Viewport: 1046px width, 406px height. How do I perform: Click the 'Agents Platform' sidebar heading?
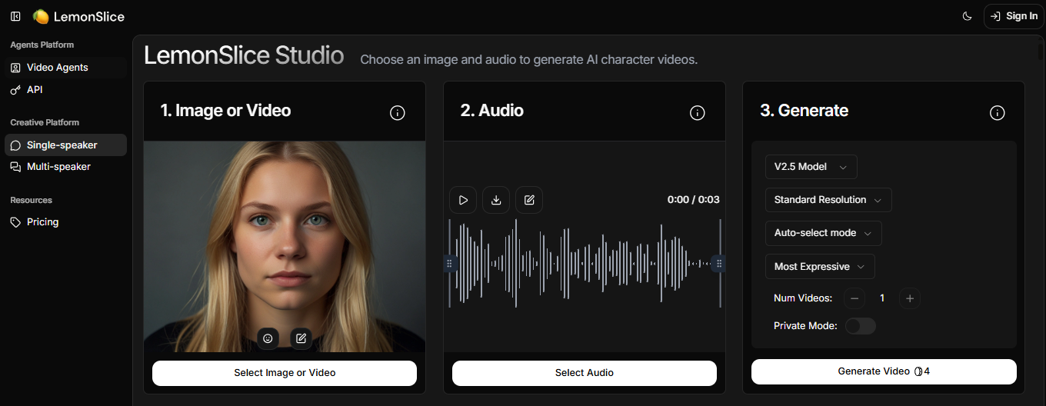[x=42, y=45]
